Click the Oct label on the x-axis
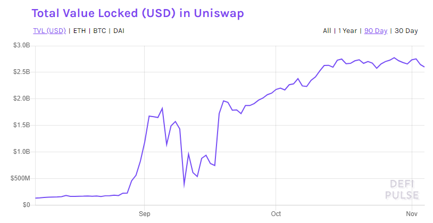The width and height of the screenshot is (433, 223). tap(276, 214)
